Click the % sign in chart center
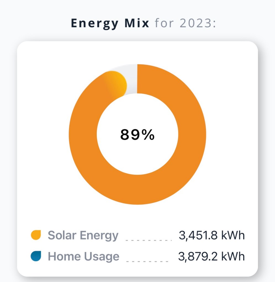Screen dimensions: 275x282 [x=148, y=135]
